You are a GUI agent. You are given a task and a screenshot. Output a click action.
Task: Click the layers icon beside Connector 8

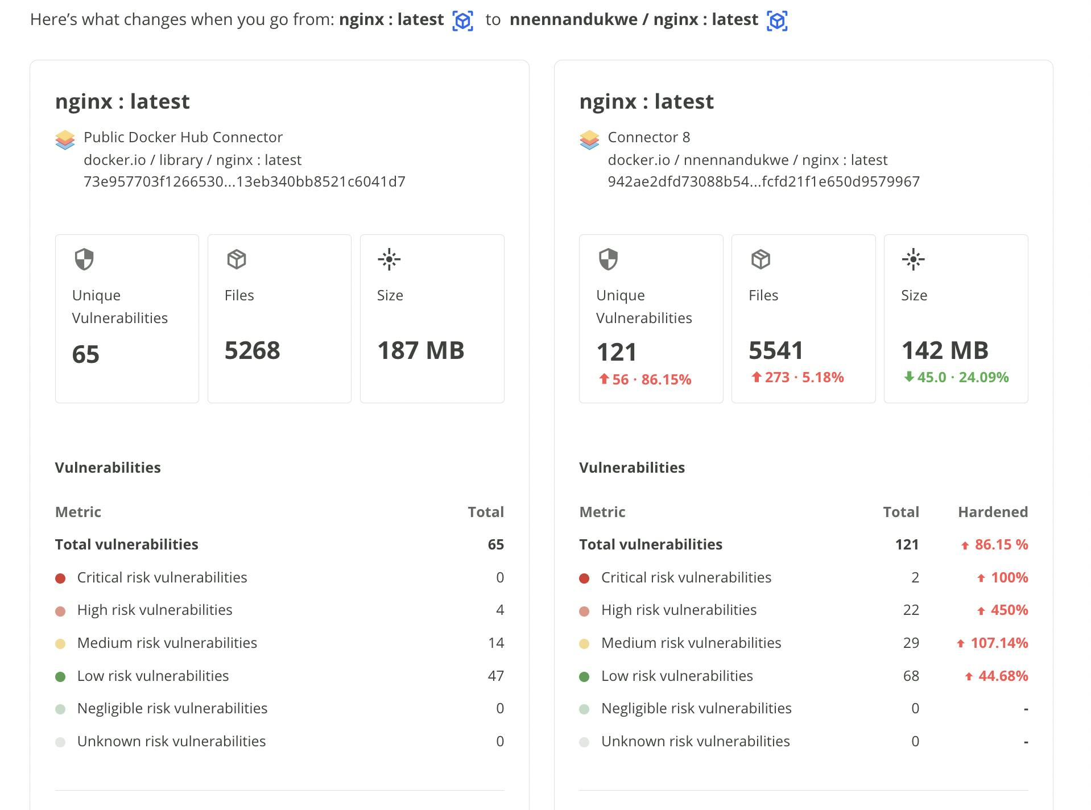click(589, 139)
